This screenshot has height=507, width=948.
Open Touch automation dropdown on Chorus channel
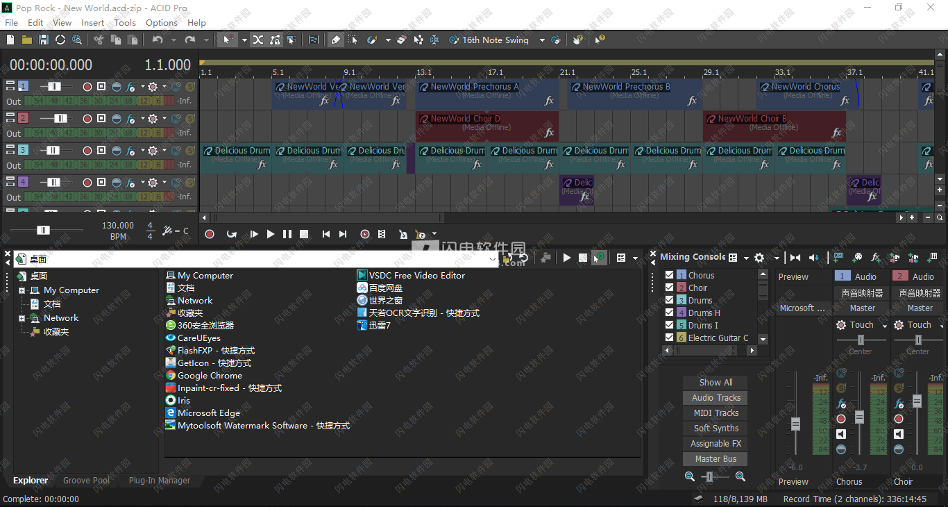tap(884, 325)
